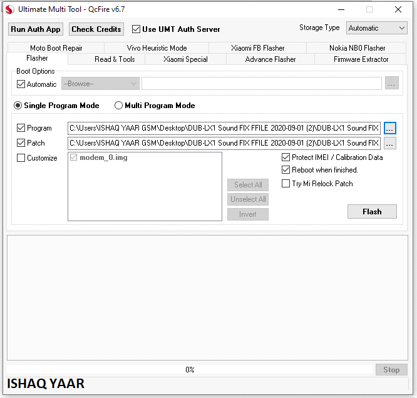This screenshot has width=417, height=398.
Task: Click the Flash button
Action: [372, 211]
